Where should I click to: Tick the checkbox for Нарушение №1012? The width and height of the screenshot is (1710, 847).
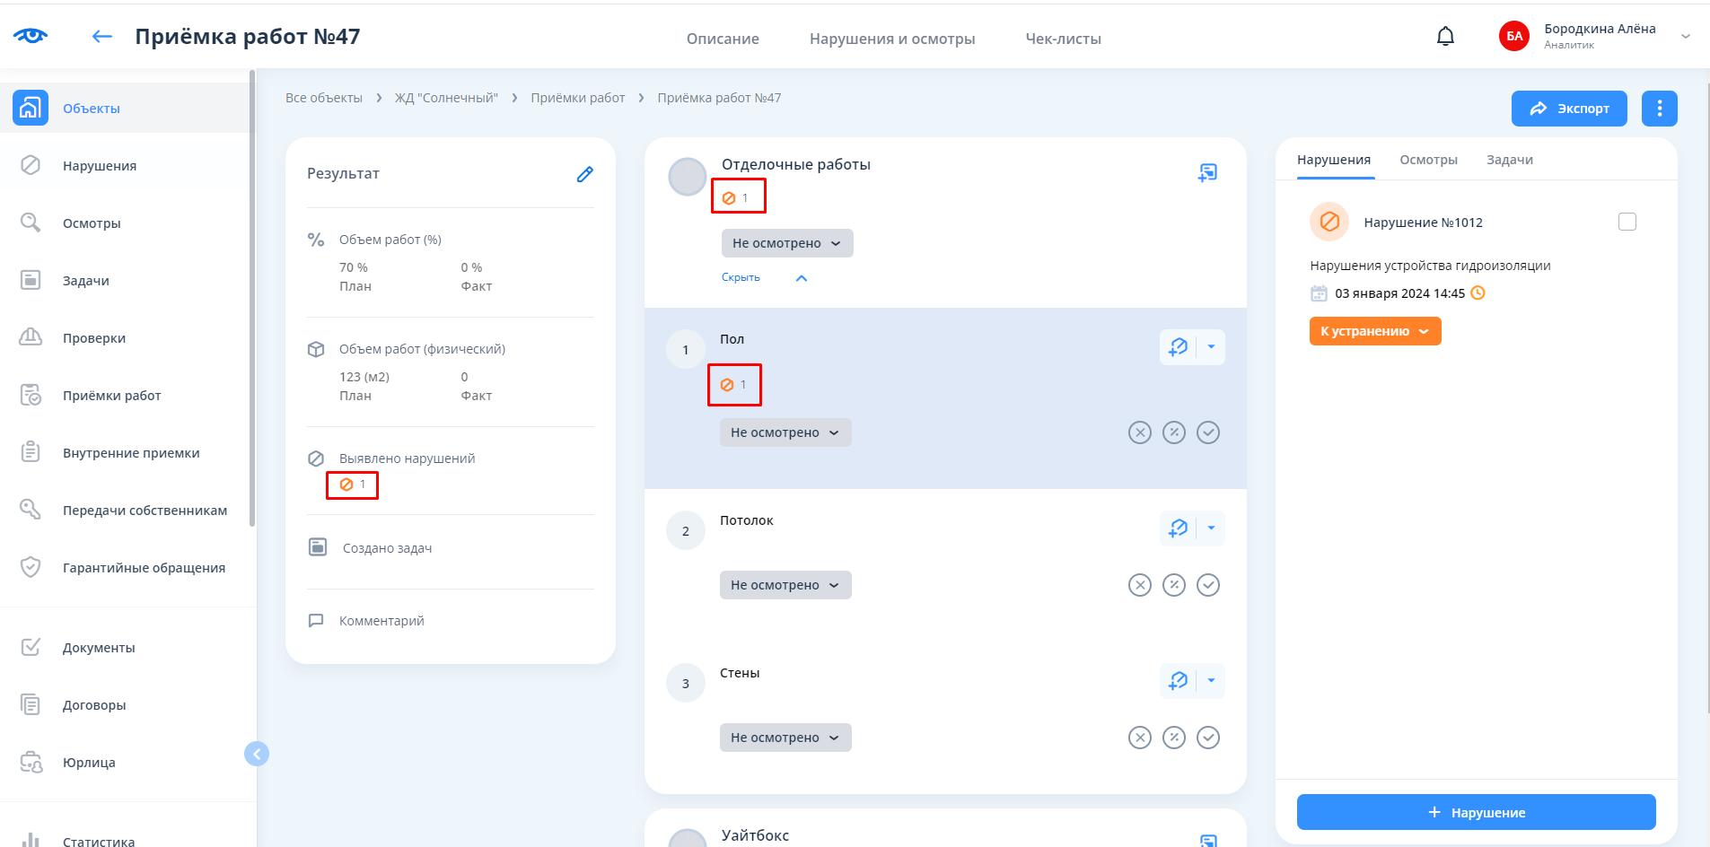pos(1627,222)
